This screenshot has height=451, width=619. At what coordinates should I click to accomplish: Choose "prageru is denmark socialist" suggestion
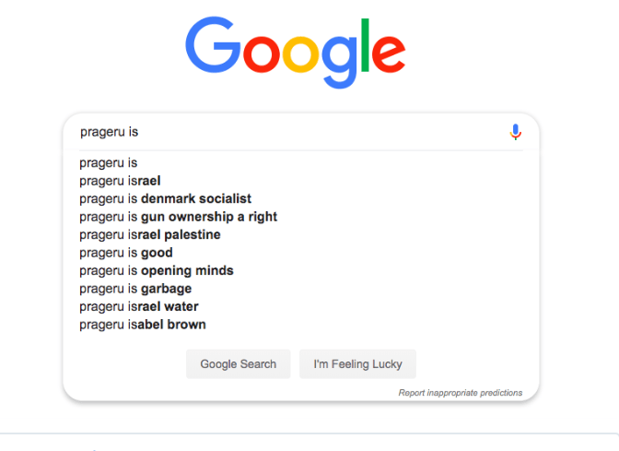pos(165,198)
